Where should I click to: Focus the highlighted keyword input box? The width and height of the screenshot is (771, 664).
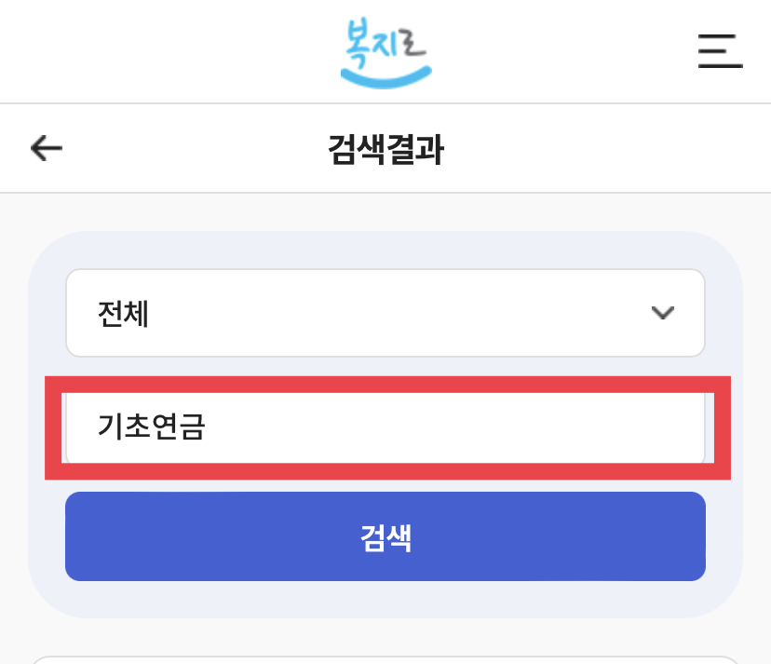[x=385, y=427]
